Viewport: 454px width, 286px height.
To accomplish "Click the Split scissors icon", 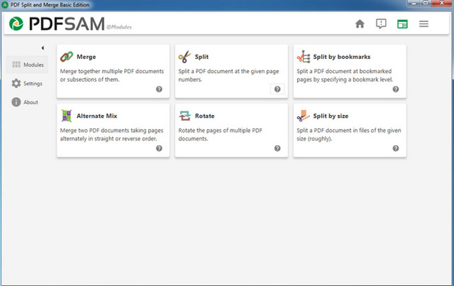I will (x=185, y=57).
